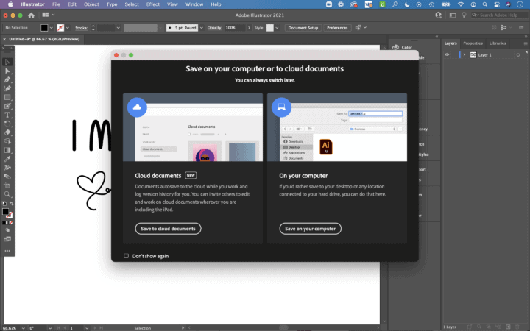Screen dimensions: 530x331
Task: Click the black Fill color swatch in toolbar
Action: coord(44,28)
